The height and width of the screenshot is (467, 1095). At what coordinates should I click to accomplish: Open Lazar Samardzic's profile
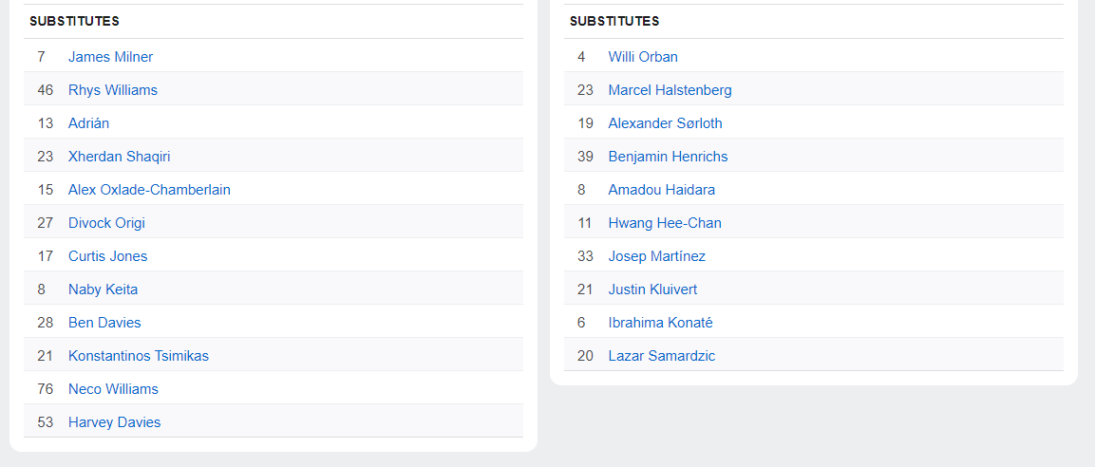point(661,356)
